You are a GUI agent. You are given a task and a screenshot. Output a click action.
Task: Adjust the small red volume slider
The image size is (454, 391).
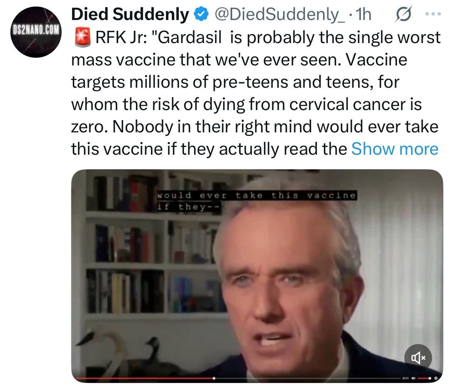pos(424,378)
